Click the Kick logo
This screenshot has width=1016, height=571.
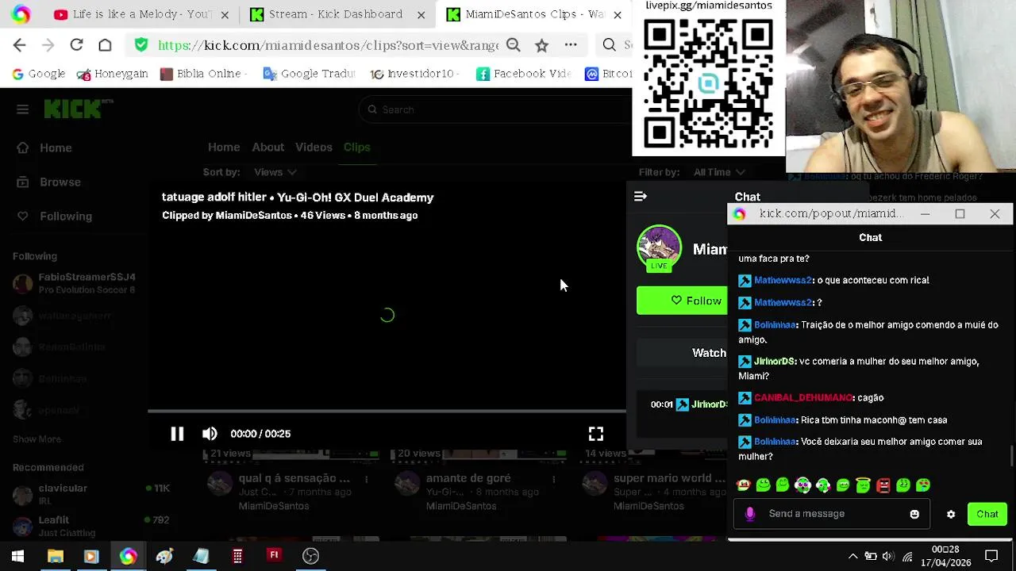[x=77, y=109]
